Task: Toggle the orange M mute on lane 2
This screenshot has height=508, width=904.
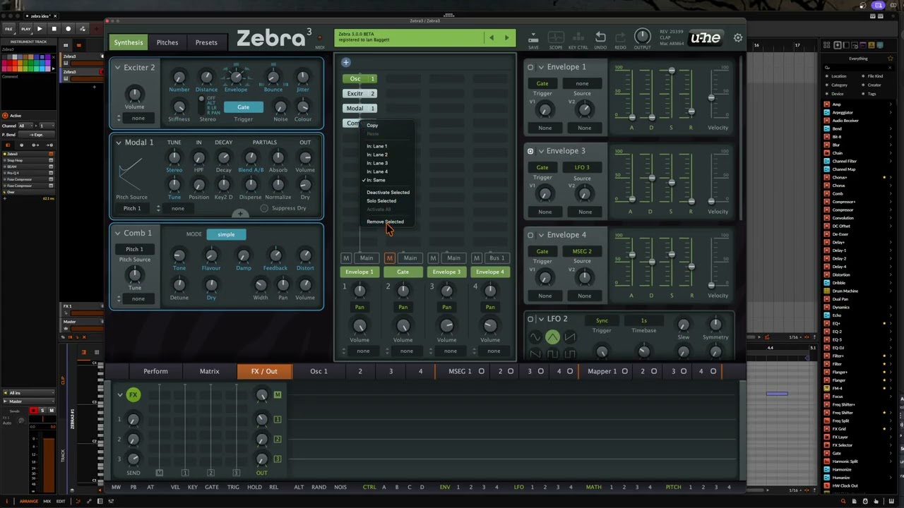Action: coord(389,258)
